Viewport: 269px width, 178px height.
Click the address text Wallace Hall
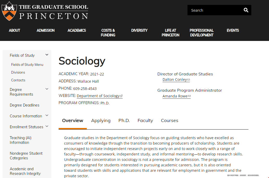tap(88, 81)
